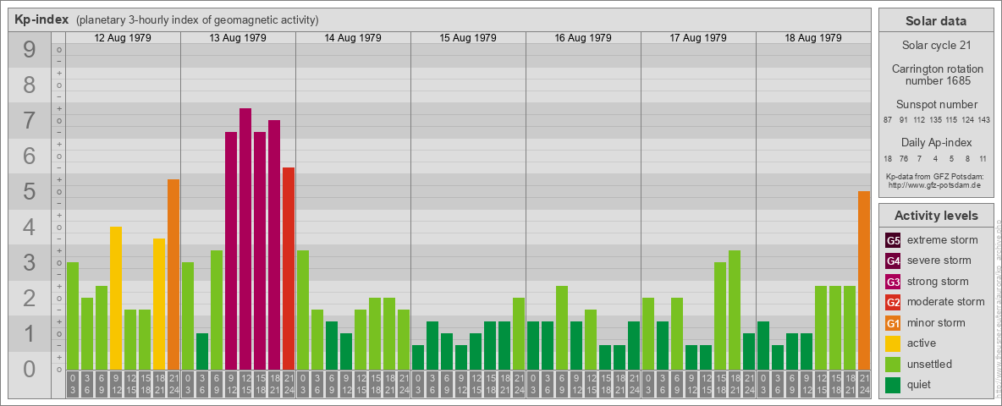Viewport: 1002px width, 406px height.
Task: Click the orange bar on 12 Aug
Action: (173, 274)
